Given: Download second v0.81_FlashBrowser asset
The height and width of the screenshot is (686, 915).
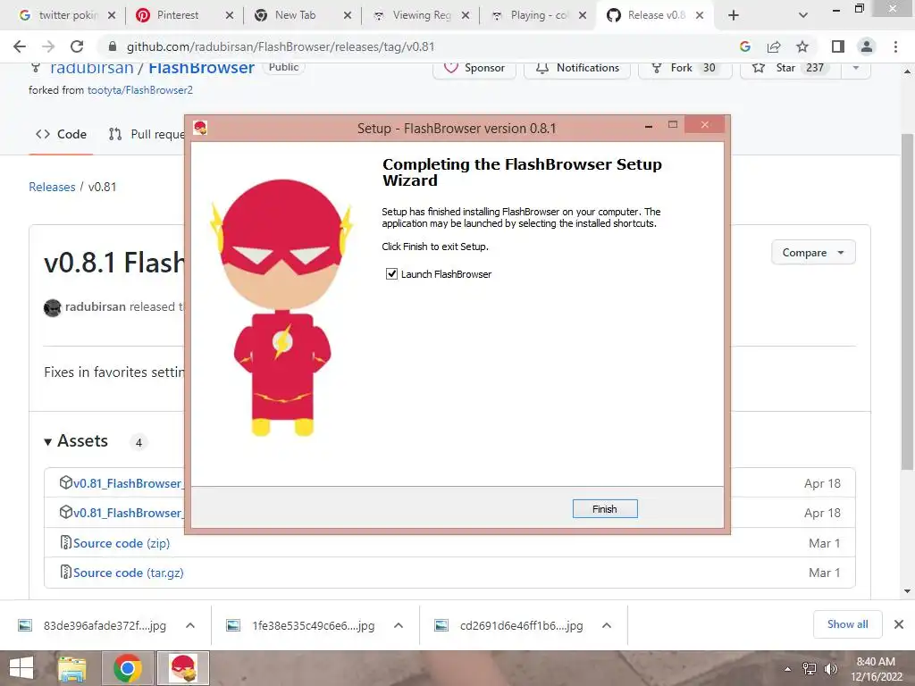Looking at the screenshot, I should click(128, 513).
